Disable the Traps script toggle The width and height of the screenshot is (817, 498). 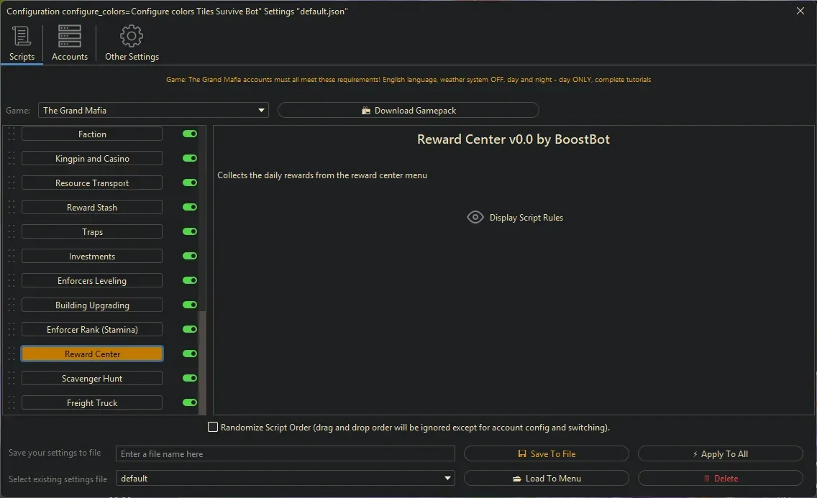pos(190,231)
